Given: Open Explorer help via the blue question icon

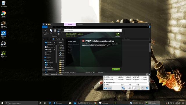Looking at the screenshot, I should coord(150,27).
